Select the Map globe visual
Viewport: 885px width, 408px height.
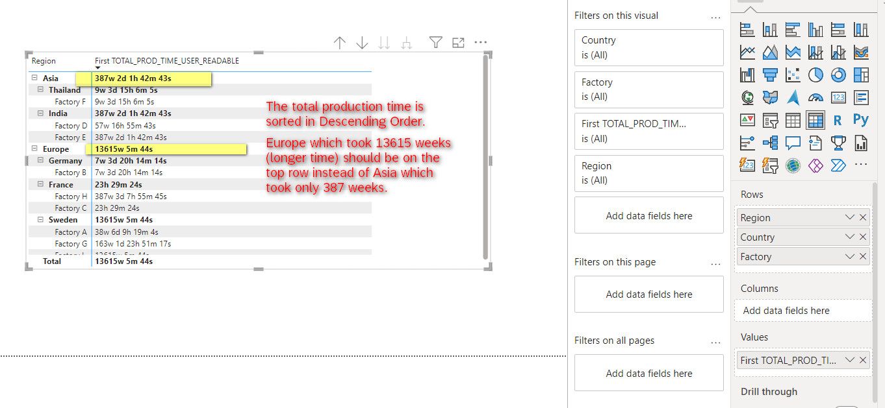747,97
